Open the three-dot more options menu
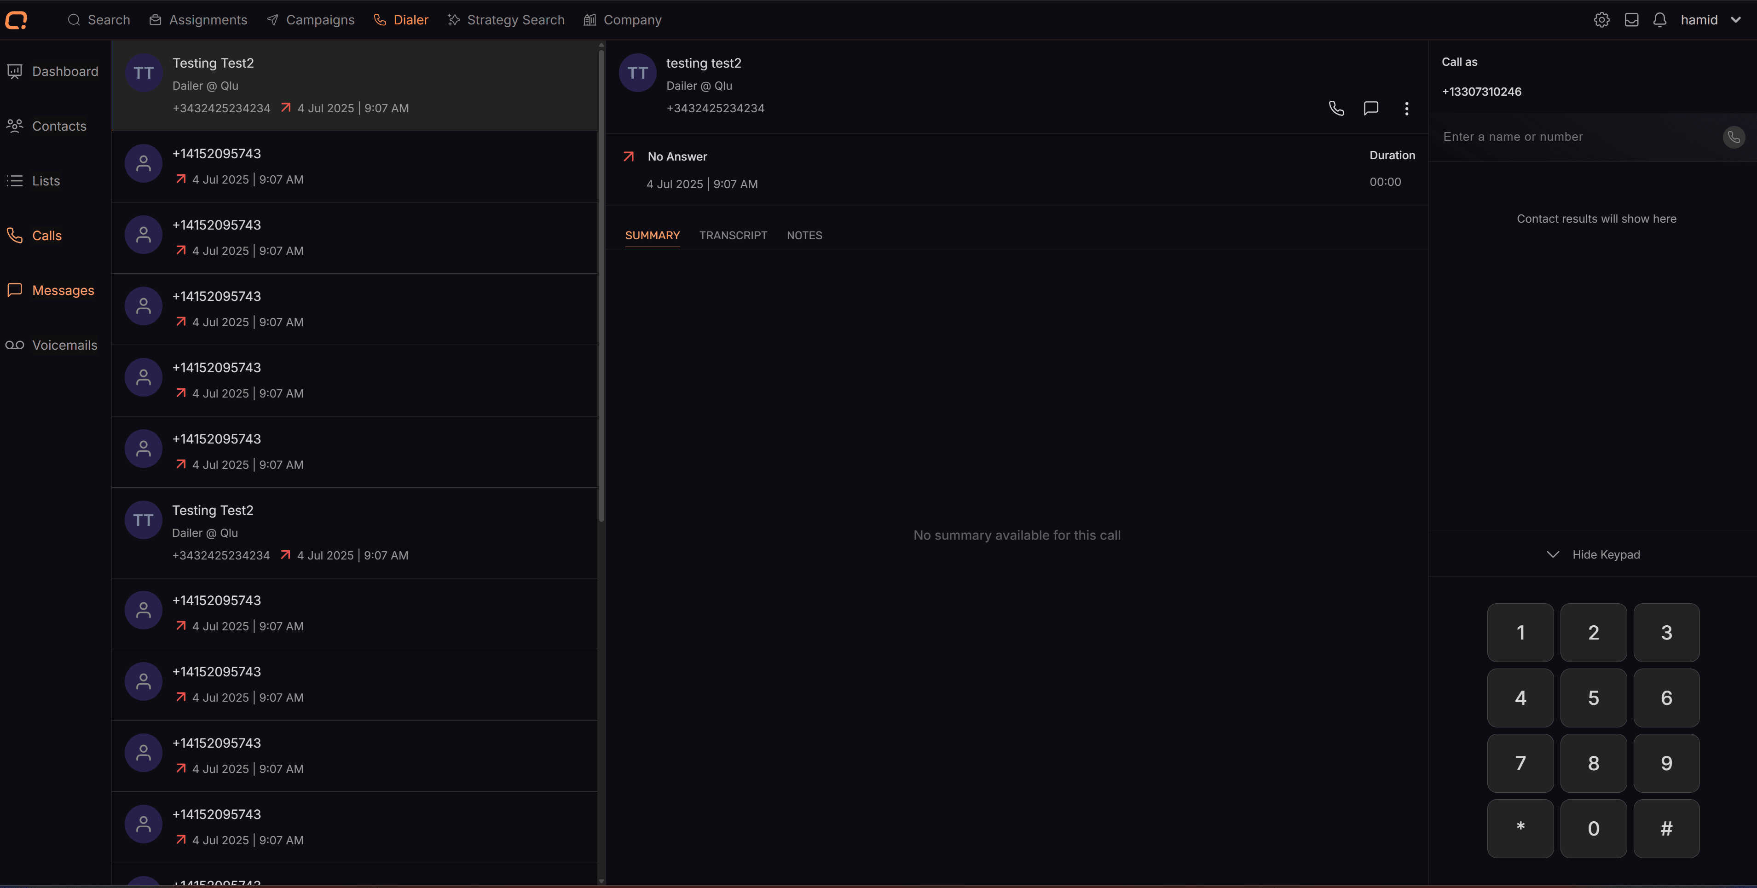Viewport: 1757px width, 888px height. coord(1406,109)
